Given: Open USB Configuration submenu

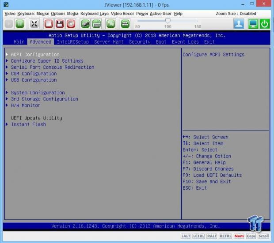Looking at the screenshot, I should coord(34,80).
